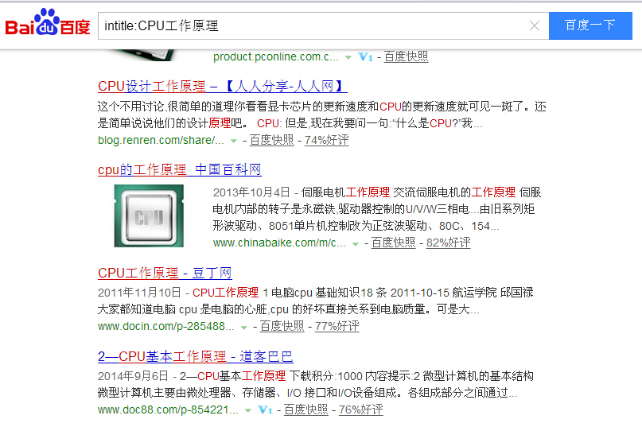This screenshot has height=427, width=642.
Task: Click the 77%好评 rating for docin result
Action: [337, 326]
